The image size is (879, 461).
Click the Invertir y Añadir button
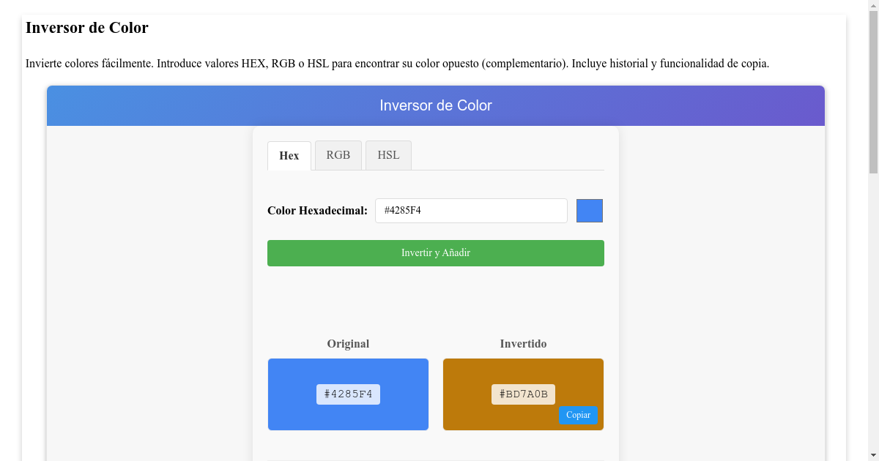435,252
